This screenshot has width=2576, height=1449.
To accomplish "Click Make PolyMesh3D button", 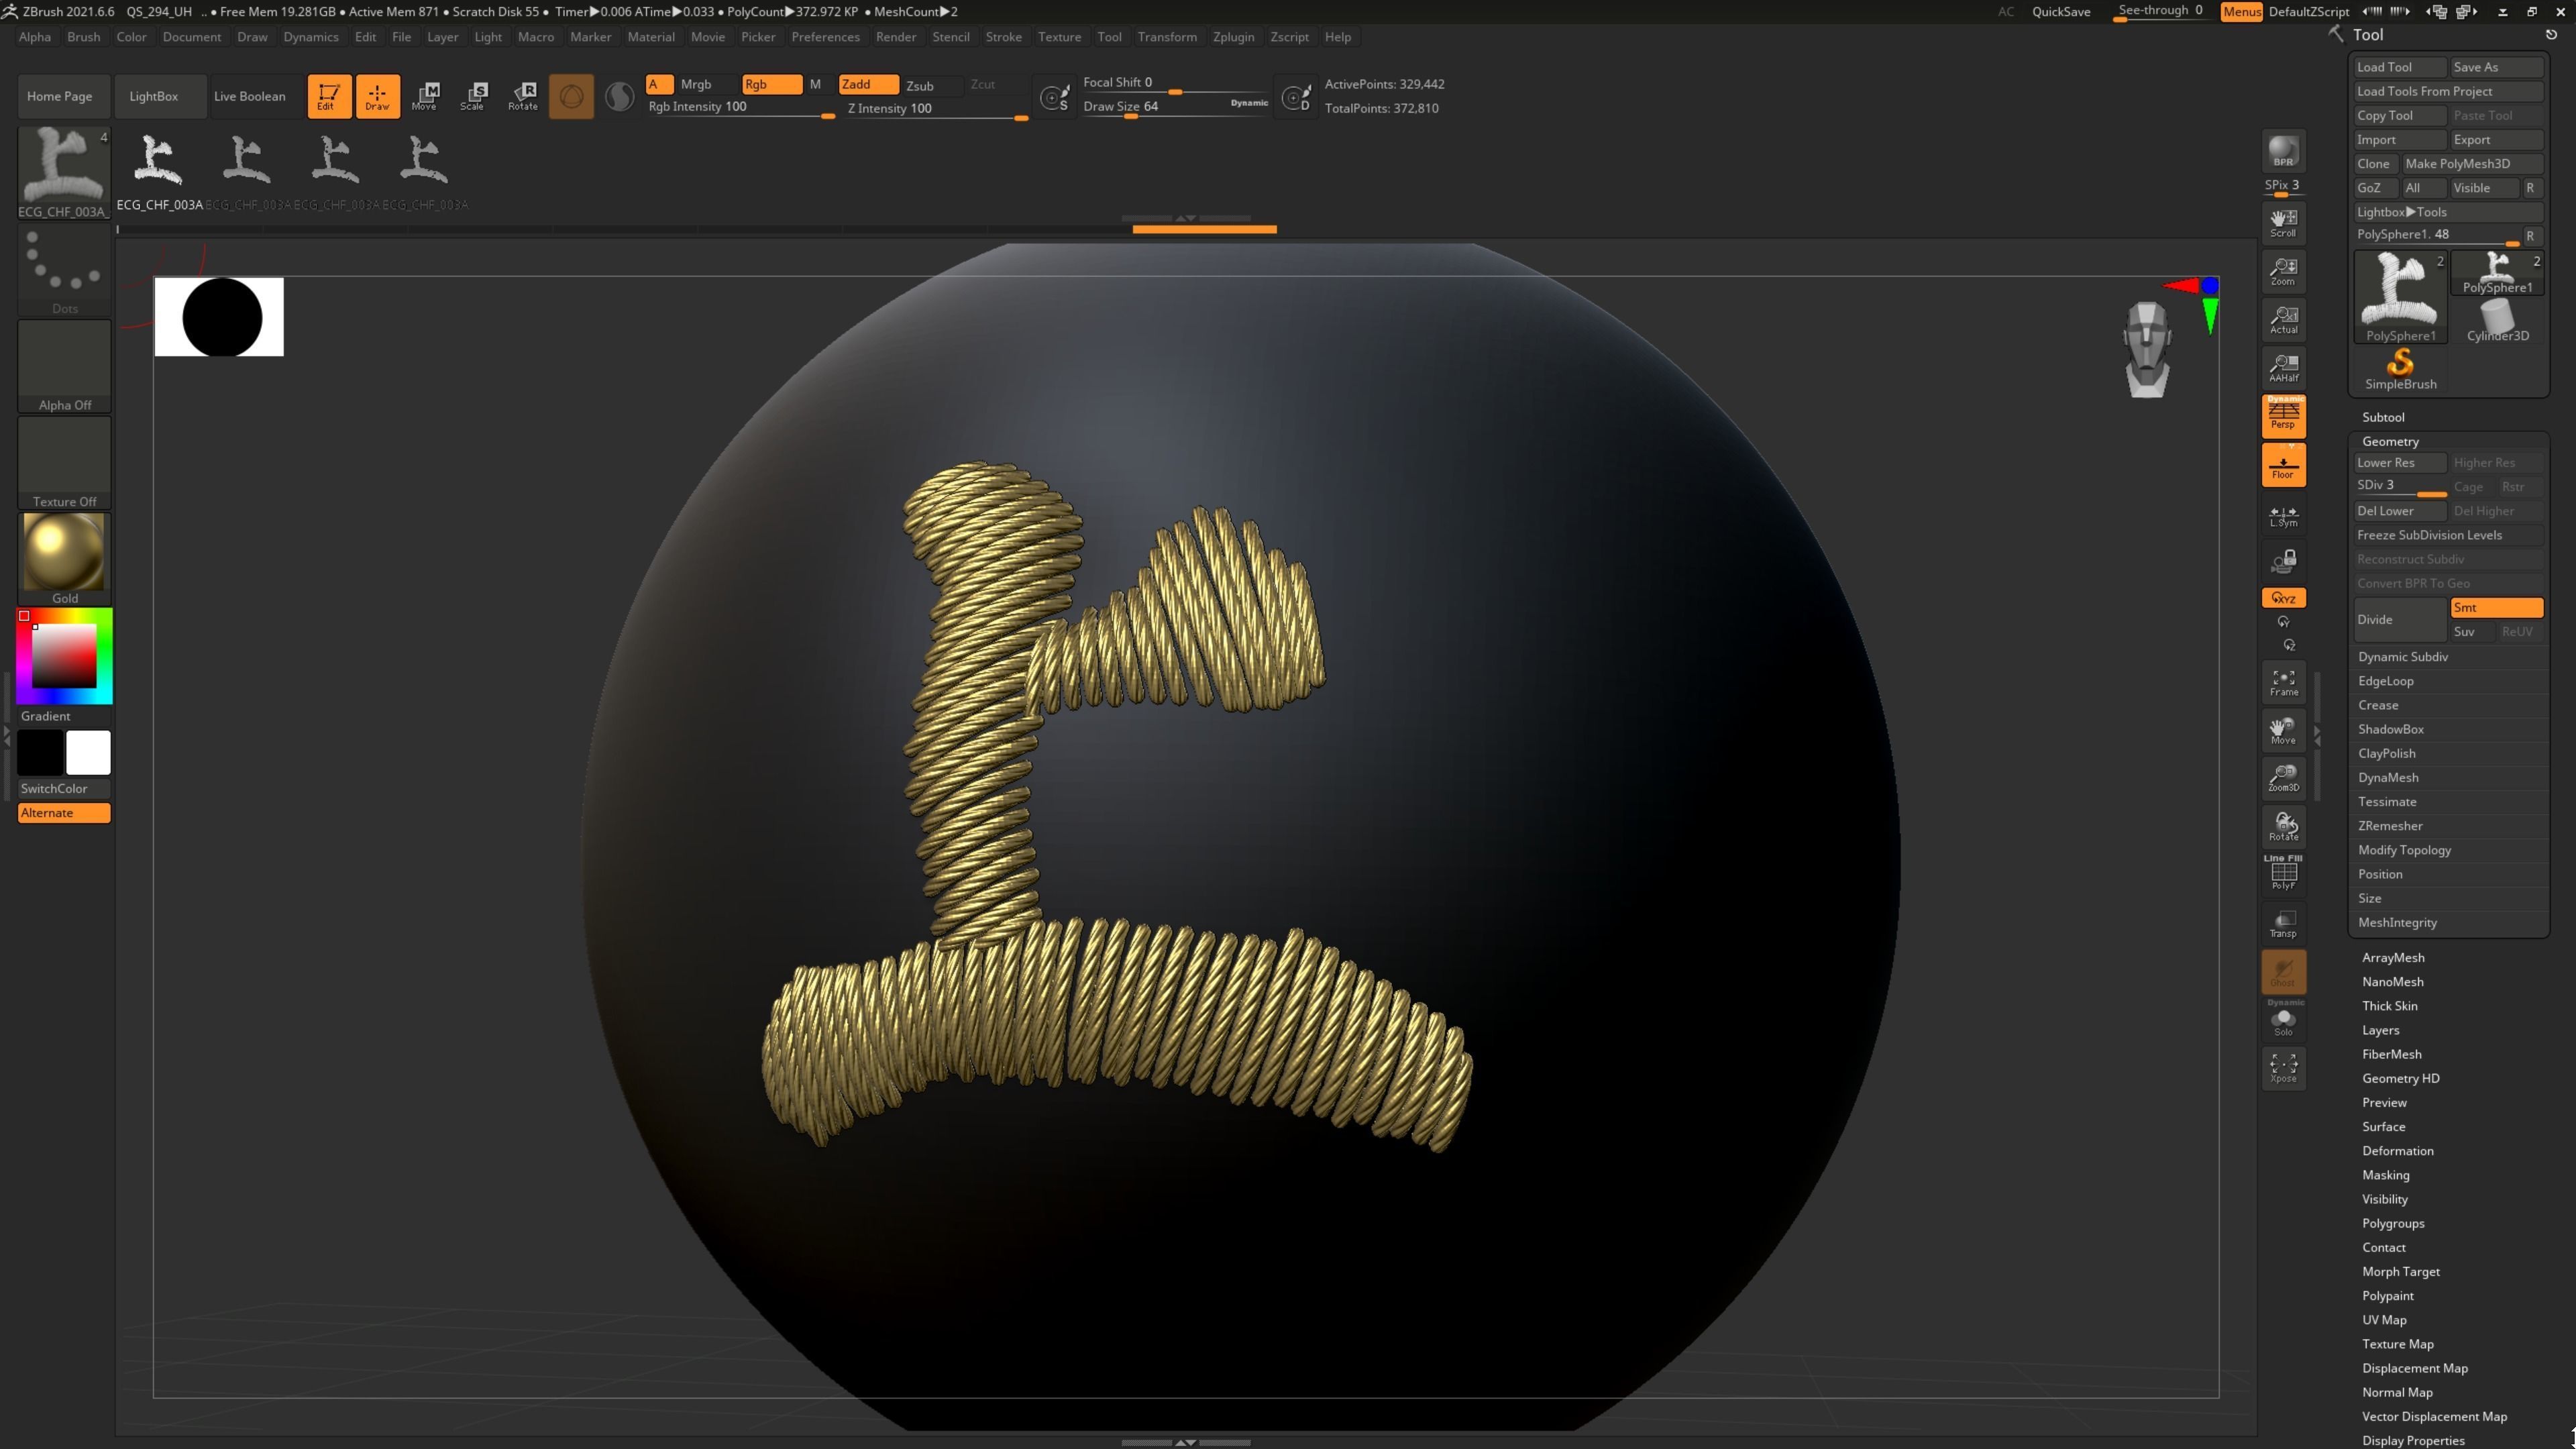I will [x=2472, y=163].
